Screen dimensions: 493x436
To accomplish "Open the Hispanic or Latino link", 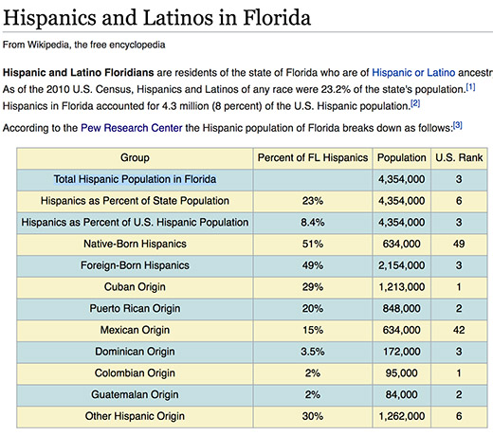I will click(x=413, y=73).
